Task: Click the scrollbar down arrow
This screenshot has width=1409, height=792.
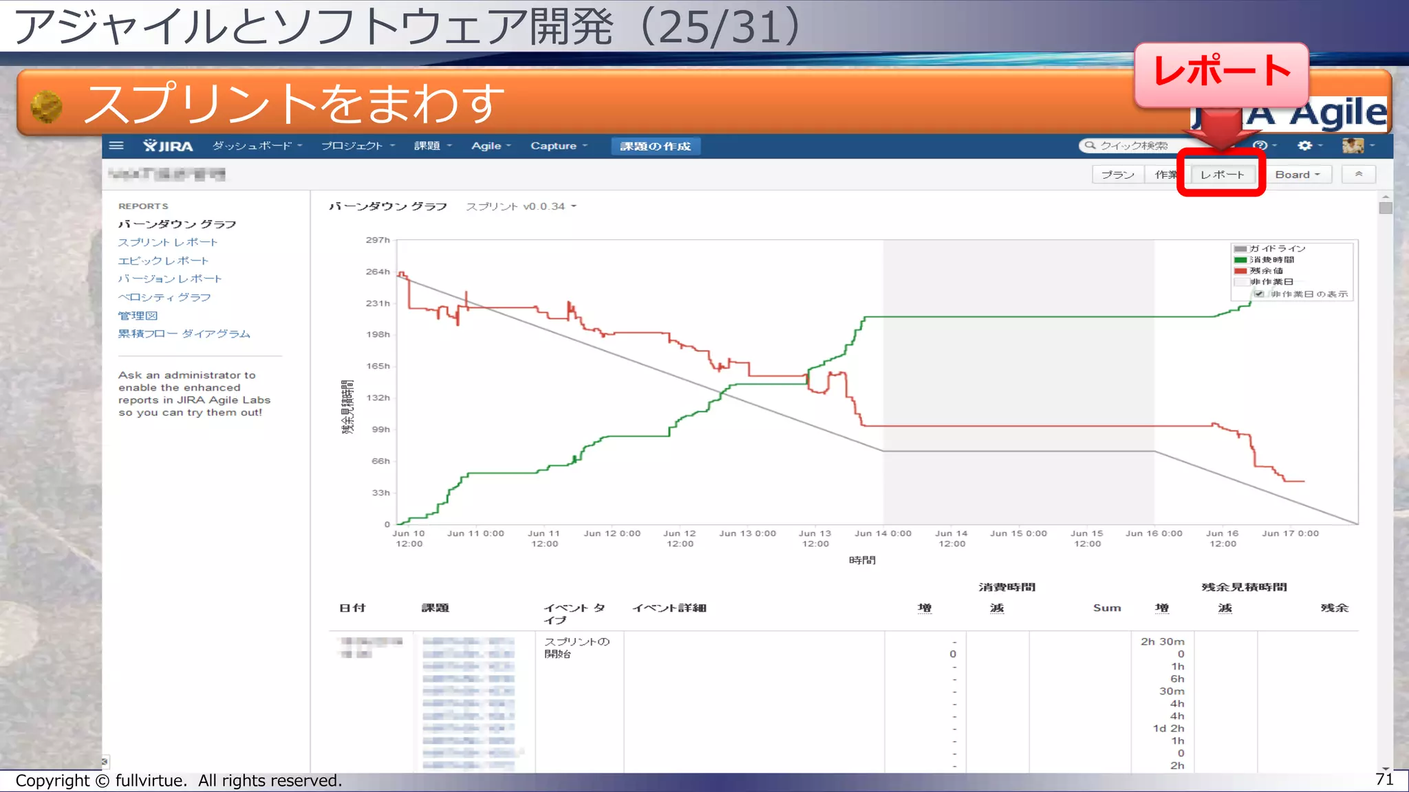Action: [x=1386, y=768]
